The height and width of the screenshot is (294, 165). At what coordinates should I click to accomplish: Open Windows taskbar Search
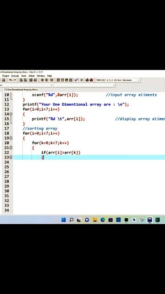71,220
